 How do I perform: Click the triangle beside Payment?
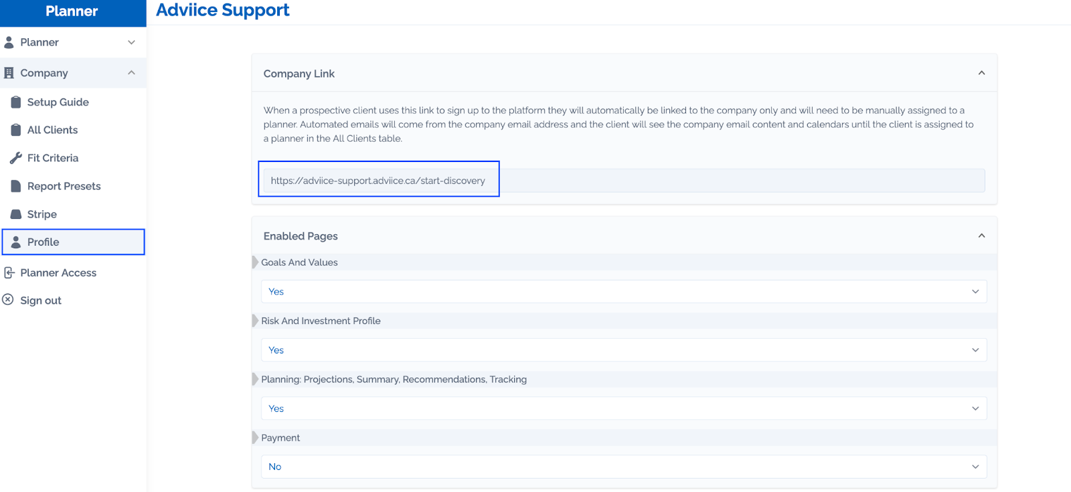pos(255,438)
